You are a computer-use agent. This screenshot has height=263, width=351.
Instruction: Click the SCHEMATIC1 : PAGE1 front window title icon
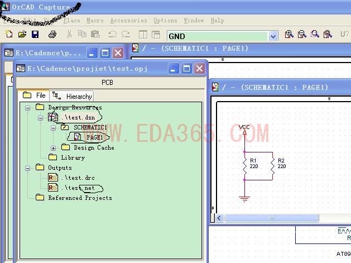215,87
